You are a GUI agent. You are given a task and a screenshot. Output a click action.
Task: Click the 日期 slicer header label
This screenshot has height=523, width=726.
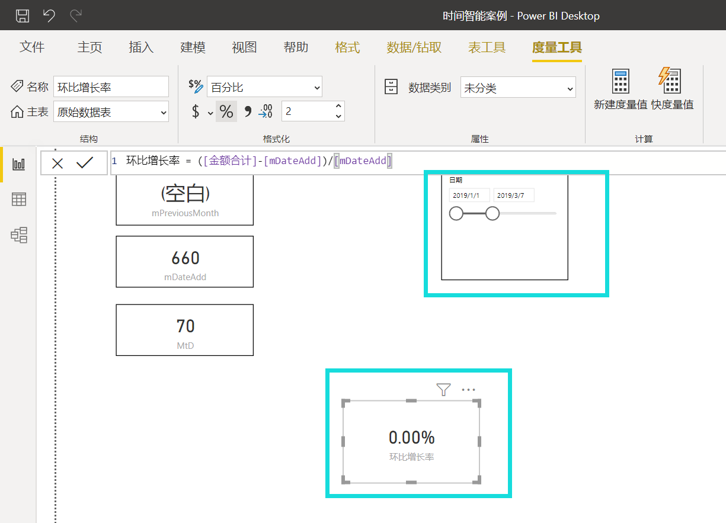coord(456,180)
